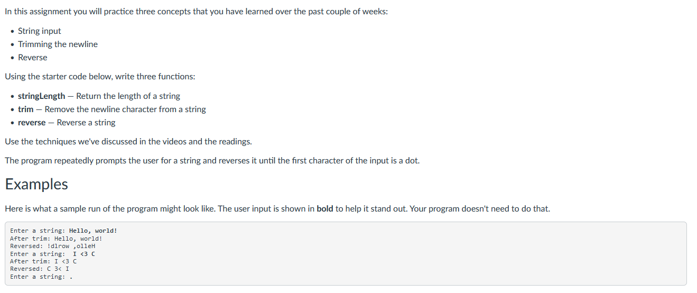
Task: Click the "String input" bullet item
Action: point(40,31)
